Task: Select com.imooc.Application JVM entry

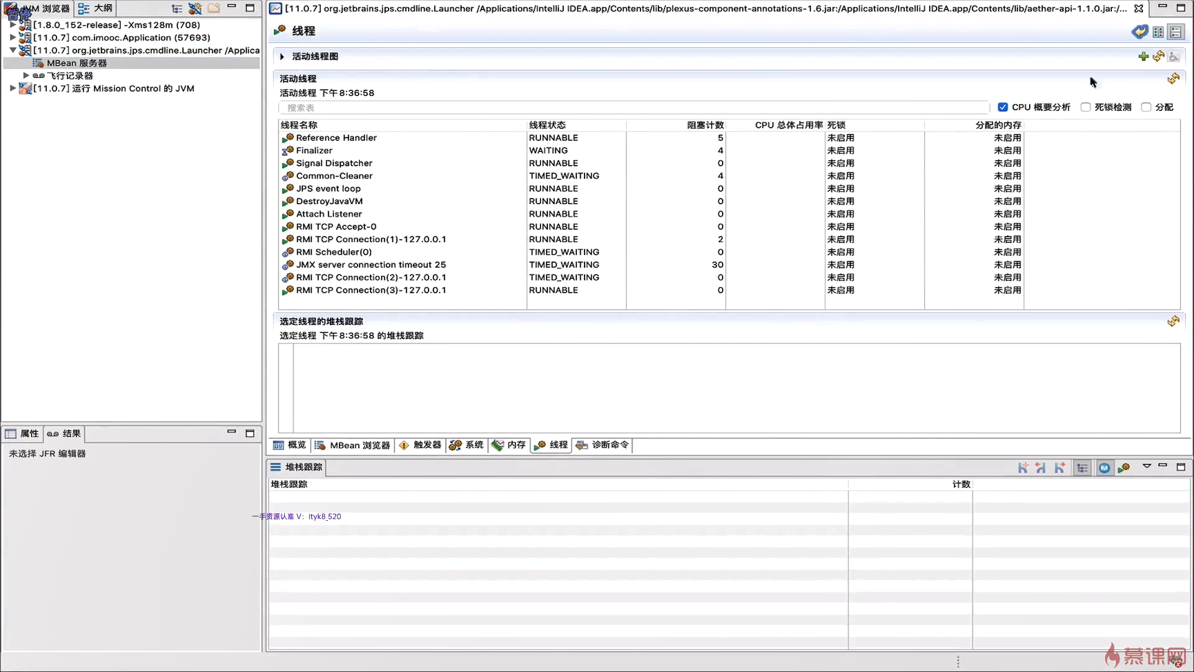Action: pos(121,37)
